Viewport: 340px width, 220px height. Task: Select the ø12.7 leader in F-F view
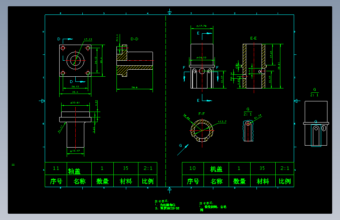coord(222,121)
